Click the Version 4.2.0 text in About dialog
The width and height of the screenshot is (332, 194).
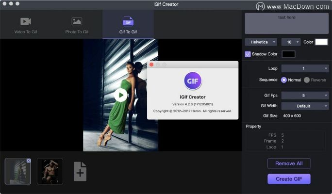tap(193, 104)
